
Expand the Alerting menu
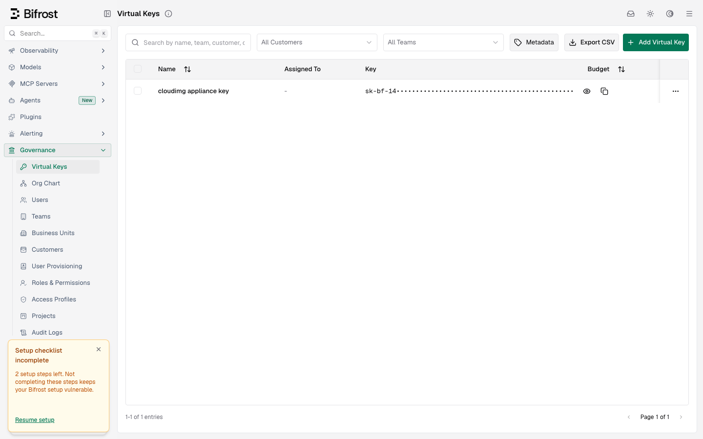pyautogui.click(x=58, y=134)
